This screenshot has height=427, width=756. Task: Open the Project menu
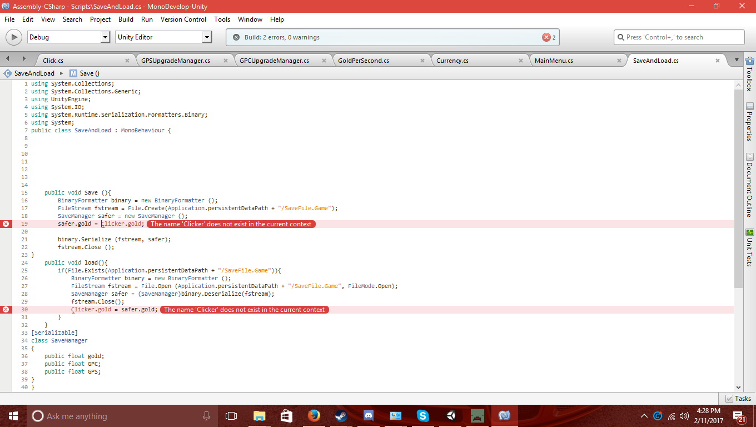point(101,19)
